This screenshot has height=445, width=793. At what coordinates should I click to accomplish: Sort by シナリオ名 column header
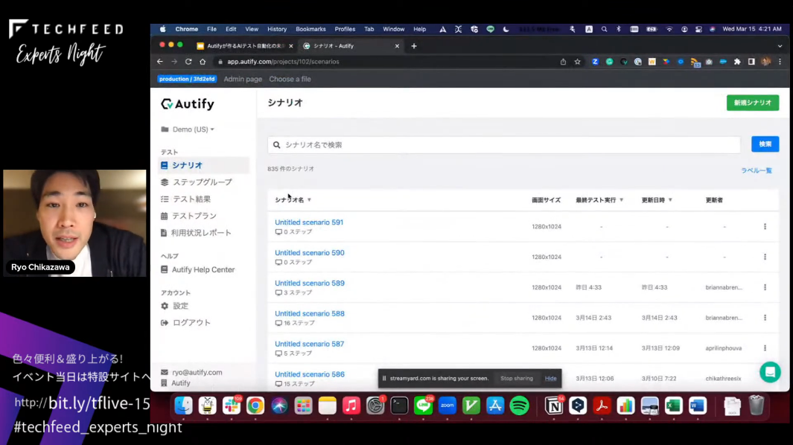click(293, 199)
